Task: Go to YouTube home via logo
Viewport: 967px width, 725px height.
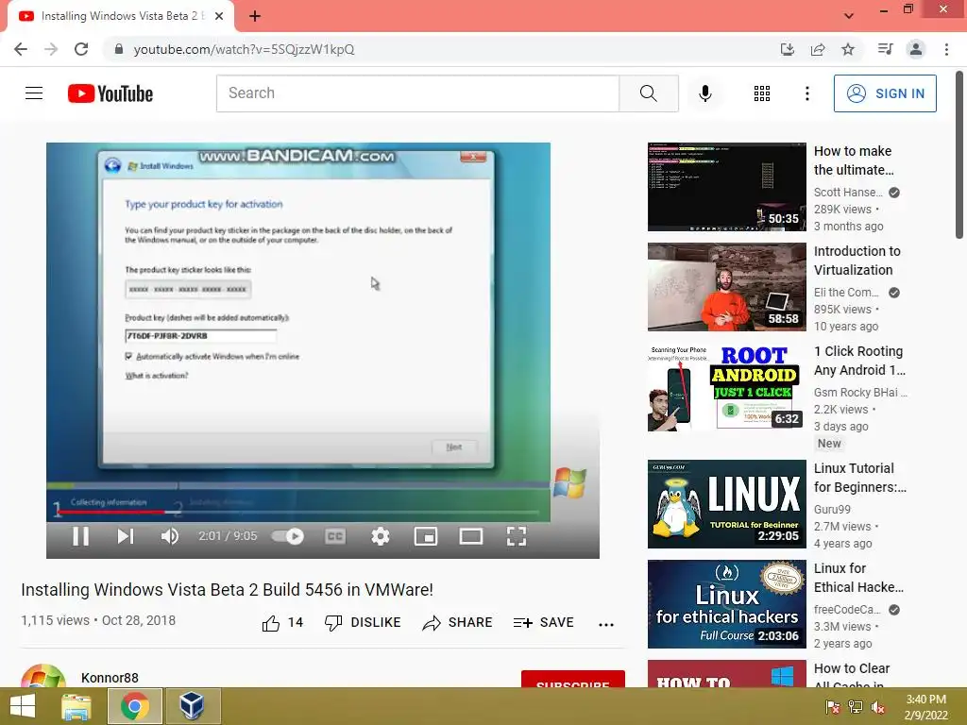Action: click(110, 93)
